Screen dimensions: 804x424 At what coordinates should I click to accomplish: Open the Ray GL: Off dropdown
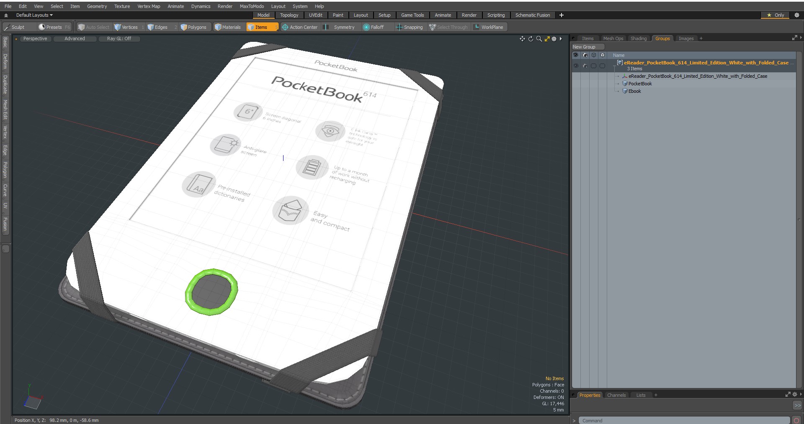pyautogui.click(x=119, y=38)
